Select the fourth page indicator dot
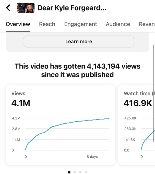 tap(86, 172)
